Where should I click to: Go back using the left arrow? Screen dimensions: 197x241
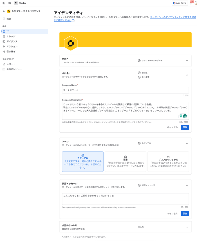click(4, 11)
